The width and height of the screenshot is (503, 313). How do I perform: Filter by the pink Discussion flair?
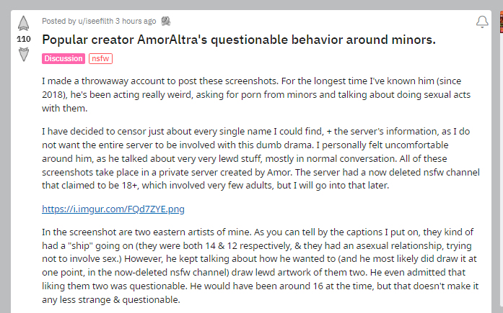64,58
